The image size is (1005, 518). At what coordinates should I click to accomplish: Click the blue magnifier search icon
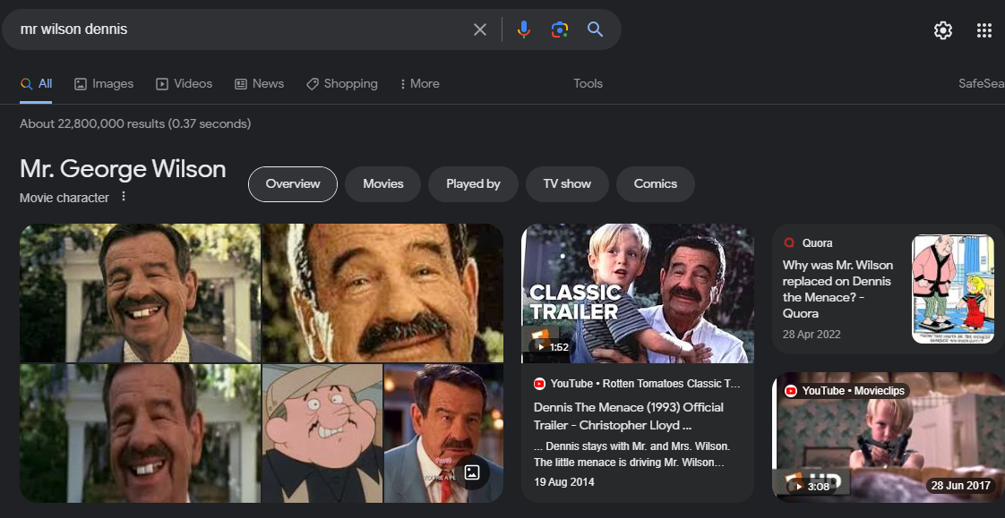click(x=596, y=30)
